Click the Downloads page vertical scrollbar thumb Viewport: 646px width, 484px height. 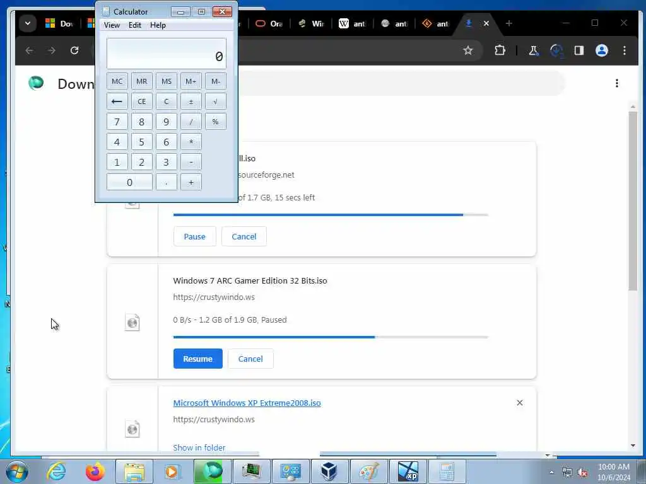(x=633, y=201)
